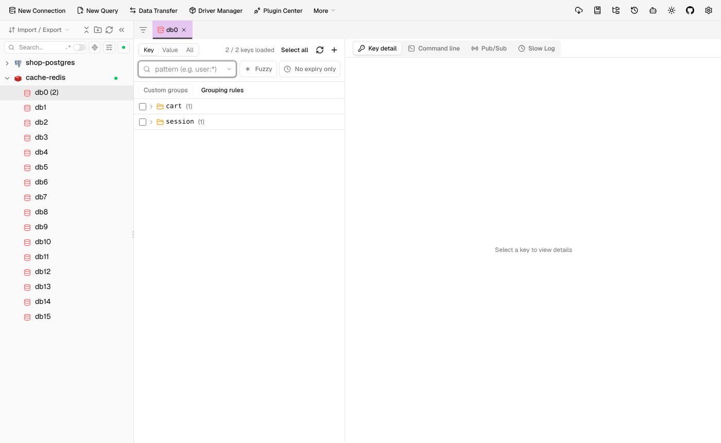Click Select all keys
The width and height of the screenshot is (721, 443).
(x=295, y=50)
